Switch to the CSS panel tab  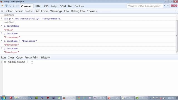(46, 6)
